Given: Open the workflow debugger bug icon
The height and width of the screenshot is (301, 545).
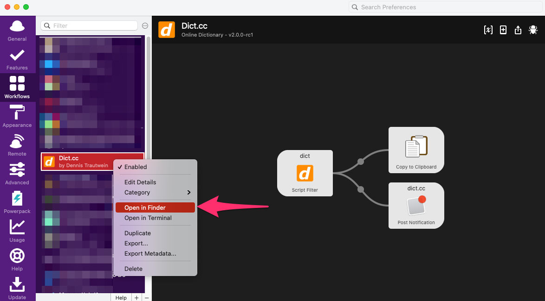Looking at the screenshot, I should (x=533, y=30).
